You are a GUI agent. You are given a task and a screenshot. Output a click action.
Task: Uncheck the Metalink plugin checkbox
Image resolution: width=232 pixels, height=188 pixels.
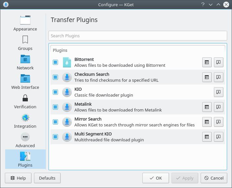coord(55,107)
